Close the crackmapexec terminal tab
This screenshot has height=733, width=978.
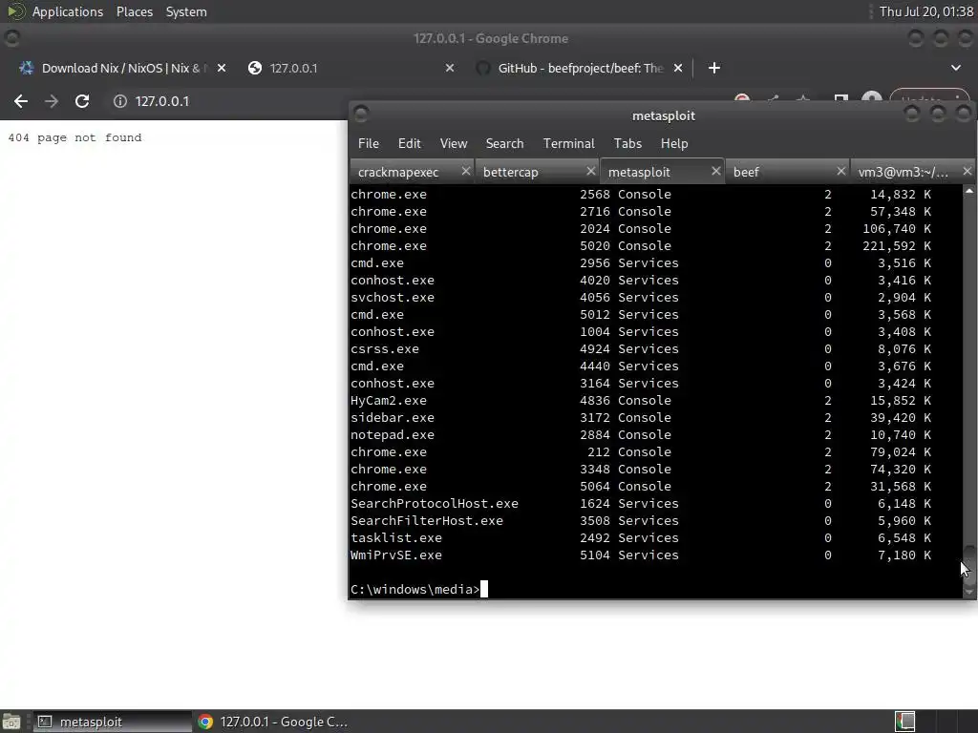[x=465, y=171]
